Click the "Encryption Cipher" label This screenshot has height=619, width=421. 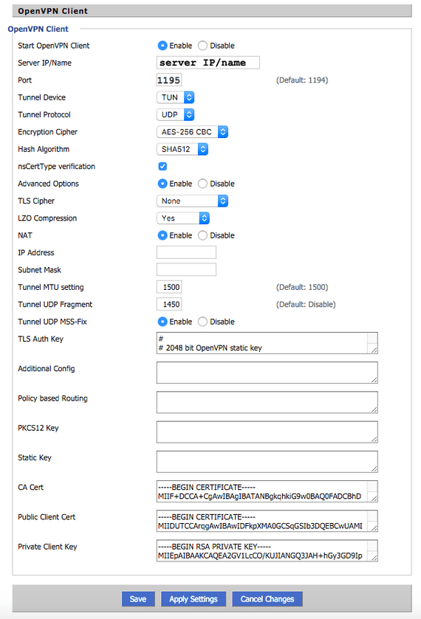(x=47, y=132)
